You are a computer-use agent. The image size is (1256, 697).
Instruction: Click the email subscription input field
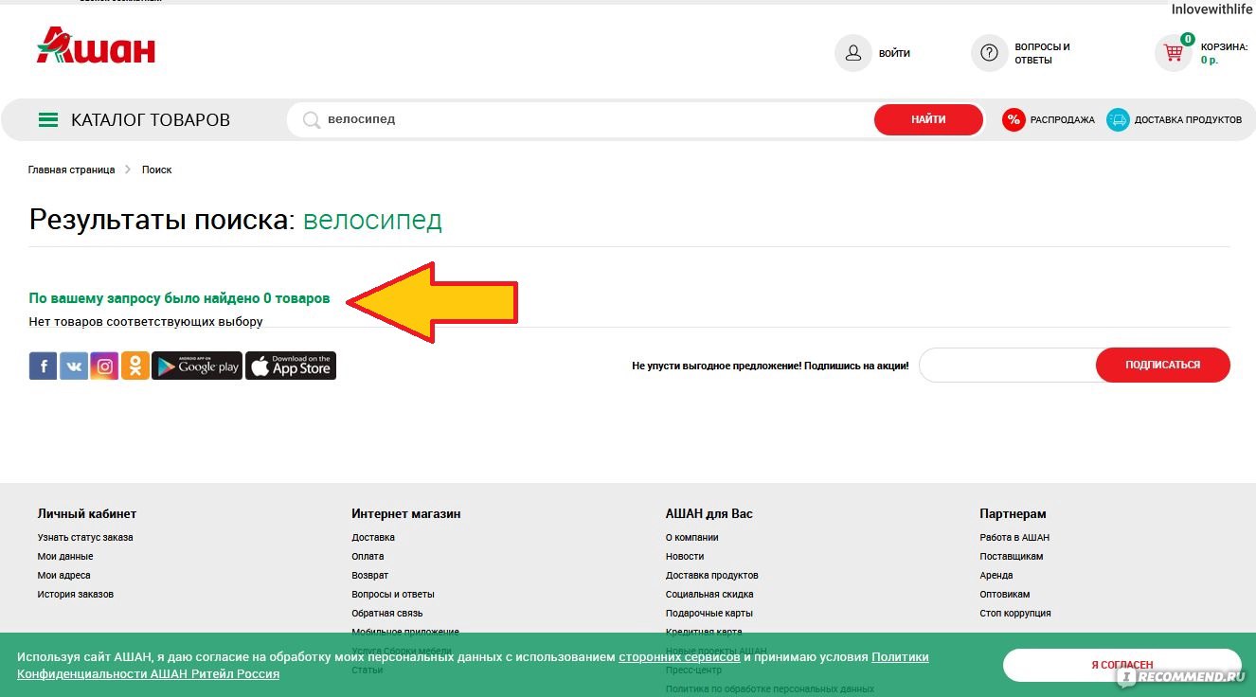(x=1007, y=365)
